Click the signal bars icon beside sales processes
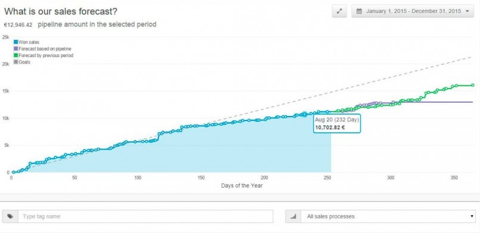The image size is (480, 233). pyautogui.click(x=293, y=216)
